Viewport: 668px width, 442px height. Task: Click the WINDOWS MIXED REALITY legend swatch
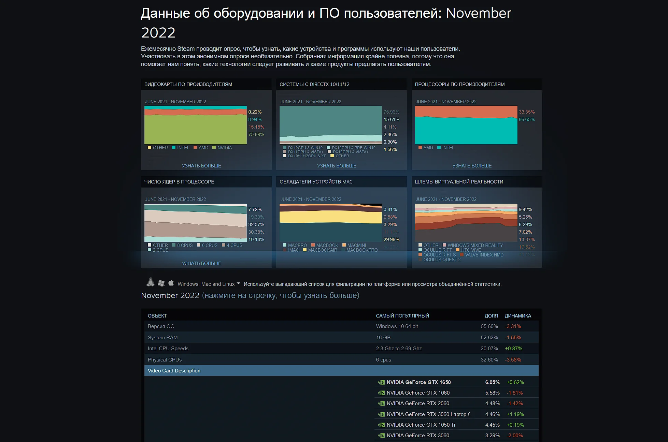click(444, 245)
